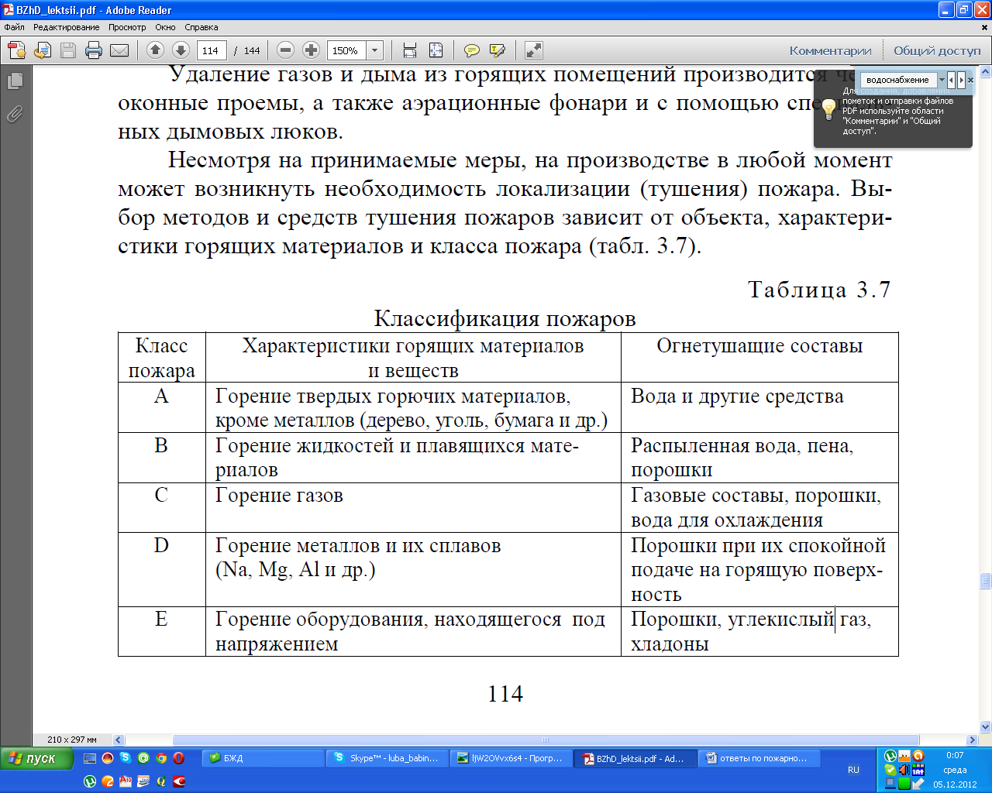Switch to БЖД taskbar window
This screenshot has width=992, height=793.
[263, 758]
